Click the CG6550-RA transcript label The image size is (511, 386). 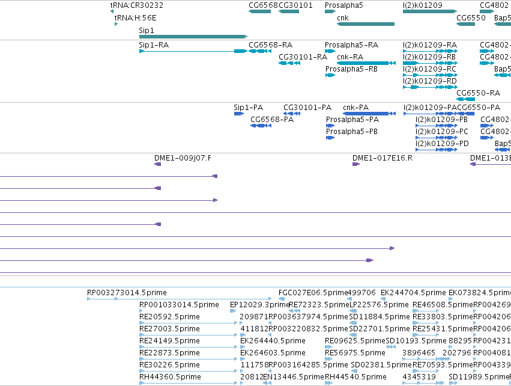478,93
